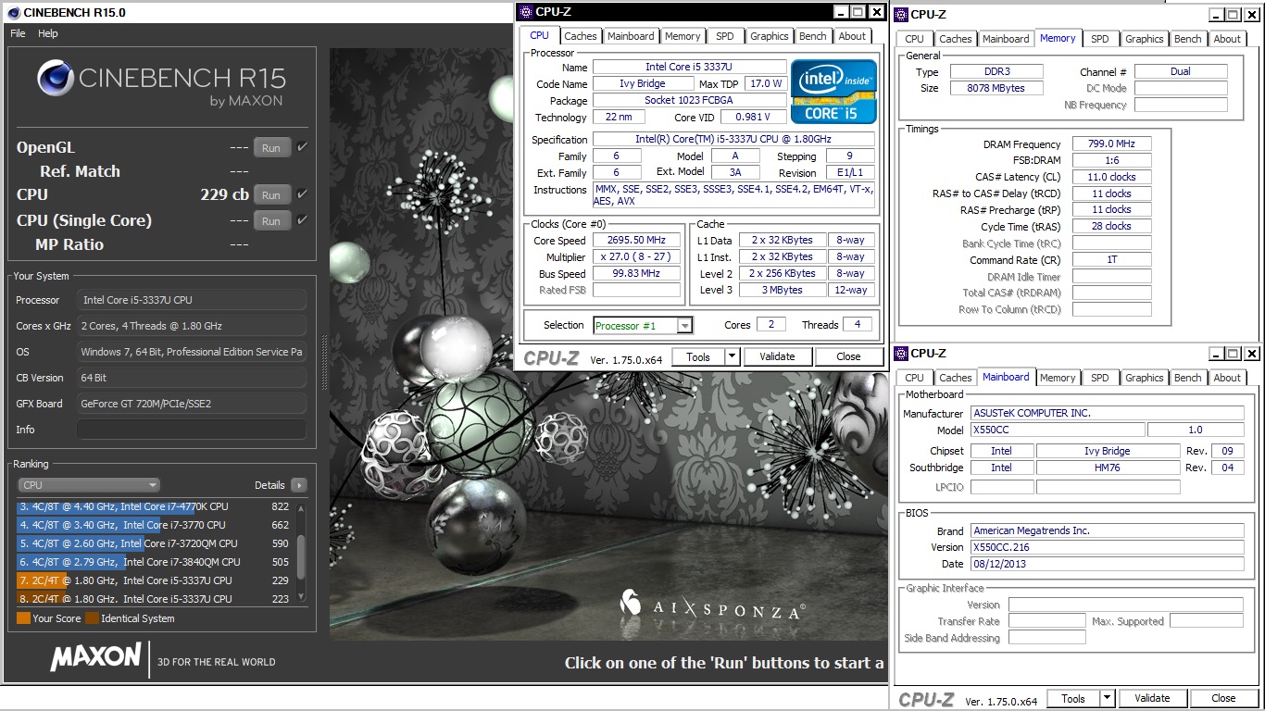Screen dimensions: 1265x711
Task: Click the Close button in Mainboard window
Action: [x=1224, y=698]
